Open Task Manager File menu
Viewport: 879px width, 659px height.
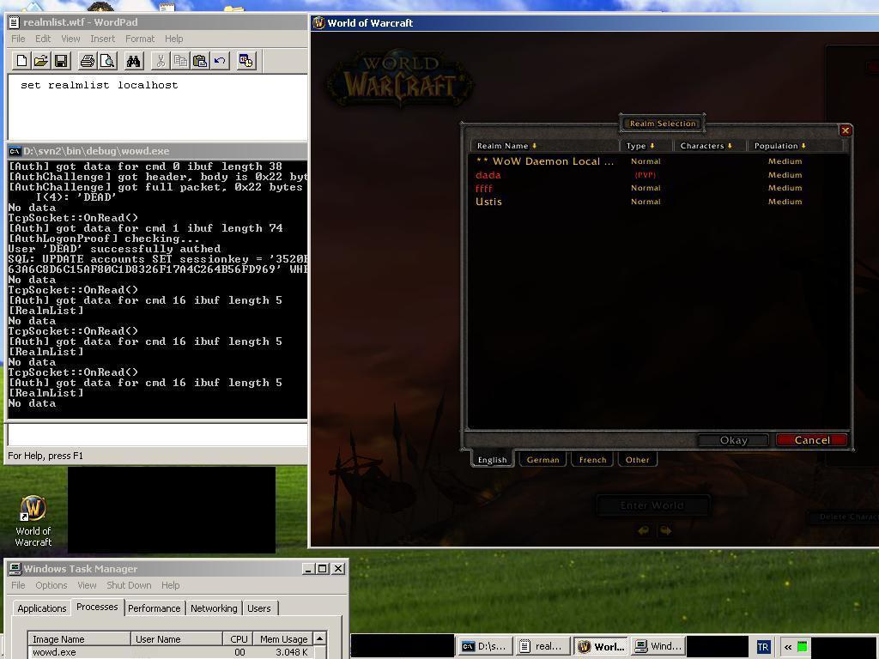[19, 585]
